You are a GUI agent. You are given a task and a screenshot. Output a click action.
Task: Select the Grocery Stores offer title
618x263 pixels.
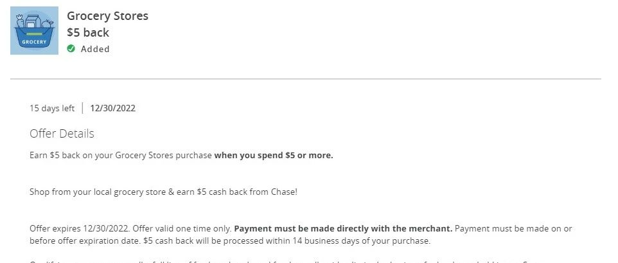[x=107, y=16]
